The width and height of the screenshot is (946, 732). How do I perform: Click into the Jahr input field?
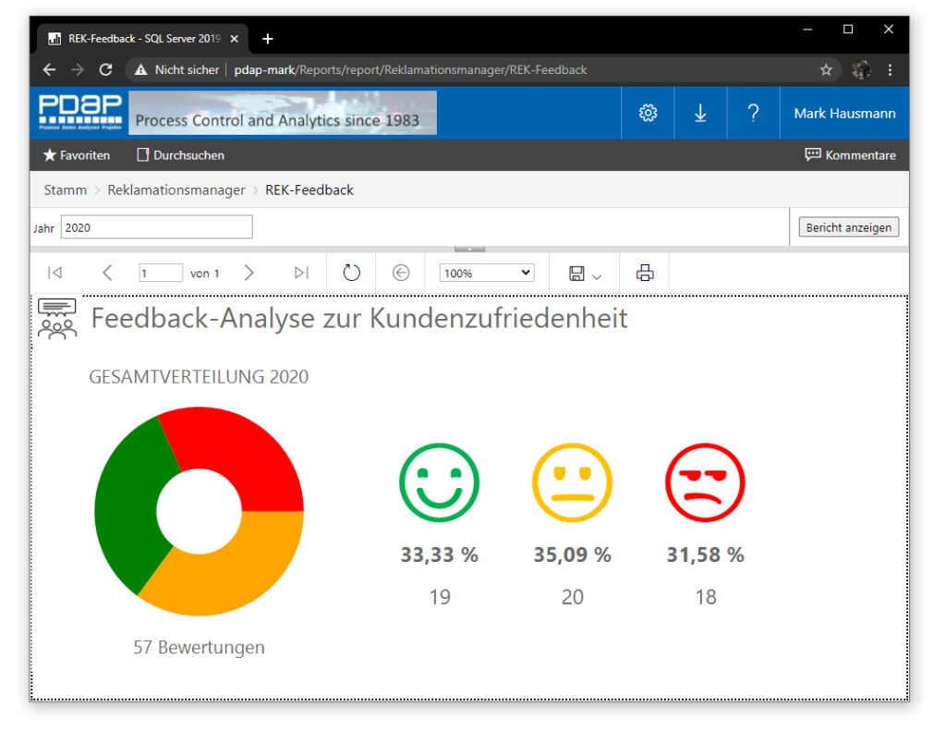click(x=156, y=227)
